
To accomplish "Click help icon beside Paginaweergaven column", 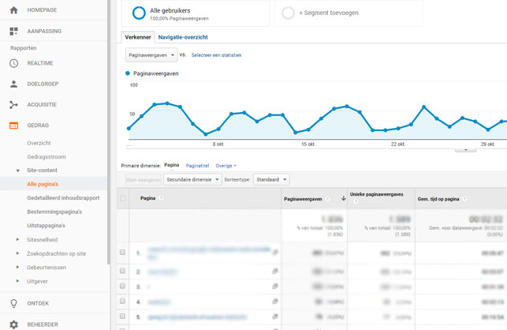I will click(327, 199).
